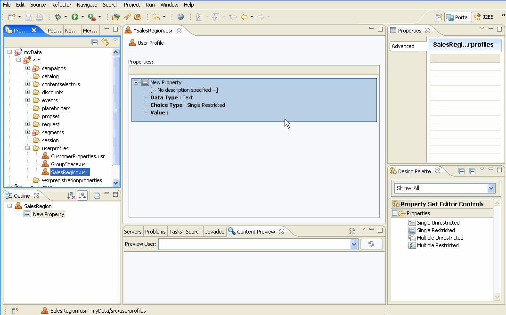Switch to the Servers tab
Viewport: 506px width, 315px height.
click(x=133, y=232)
